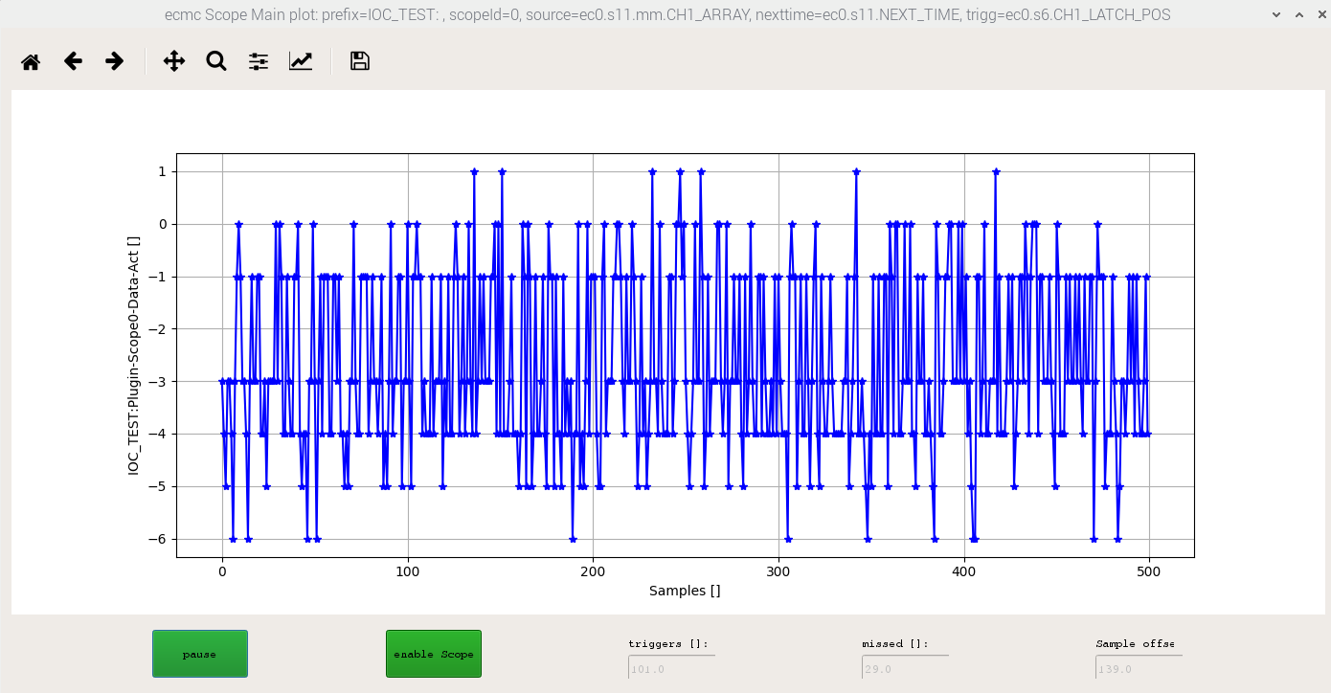Click the pause button
This screenshot has width=1331, height=693.
point(200,654)
